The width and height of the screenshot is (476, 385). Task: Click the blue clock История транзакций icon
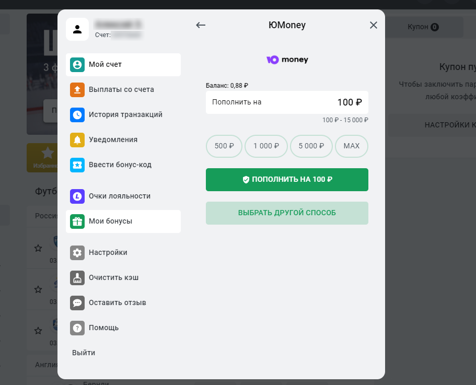pos(77,115)
